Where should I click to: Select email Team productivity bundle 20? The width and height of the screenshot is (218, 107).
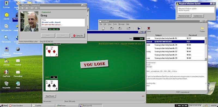coord(175,58)
